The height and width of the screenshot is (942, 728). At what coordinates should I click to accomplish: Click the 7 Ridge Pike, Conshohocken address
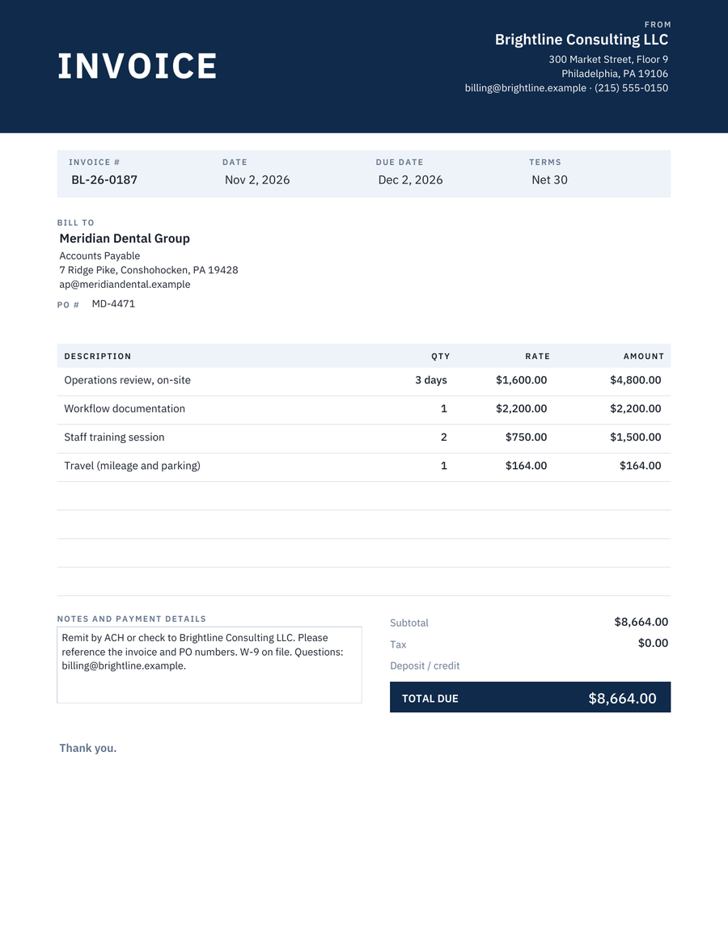[x=149, y=270]
